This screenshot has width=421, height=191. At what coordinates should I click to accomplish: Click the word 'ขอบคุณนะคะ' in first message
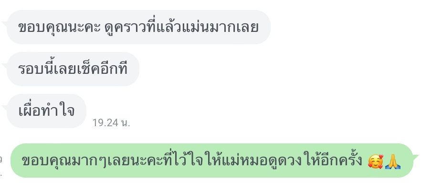pyautogui.click(x=59, y=27)
